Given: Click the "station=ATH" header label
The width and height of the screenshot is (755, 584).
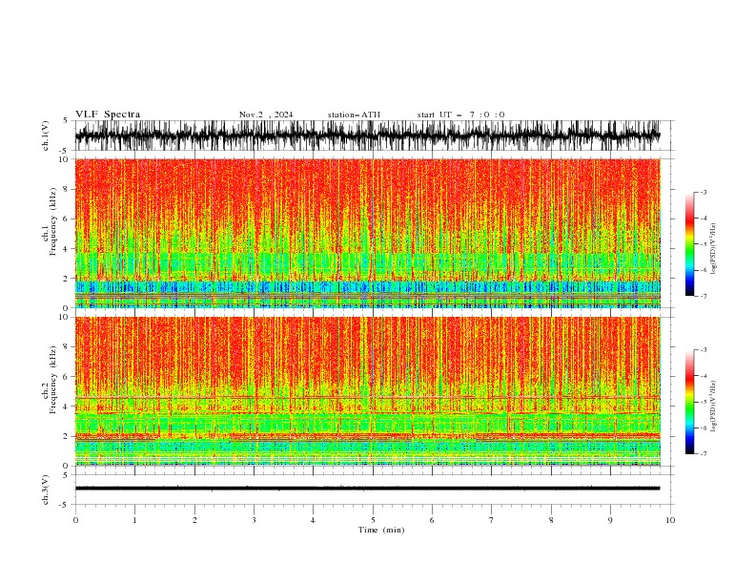Looking at the screenshot, I should click(x=354, y=115).
